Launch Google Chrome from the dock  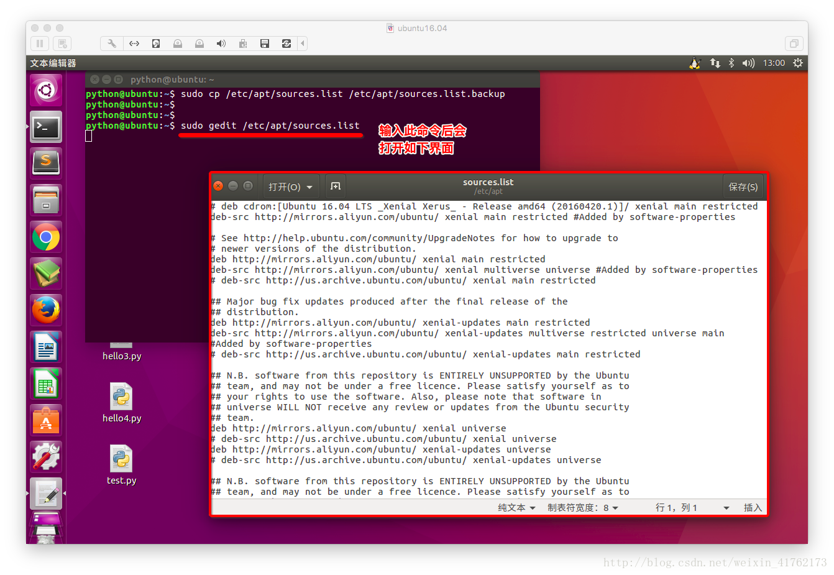point(46,237)
